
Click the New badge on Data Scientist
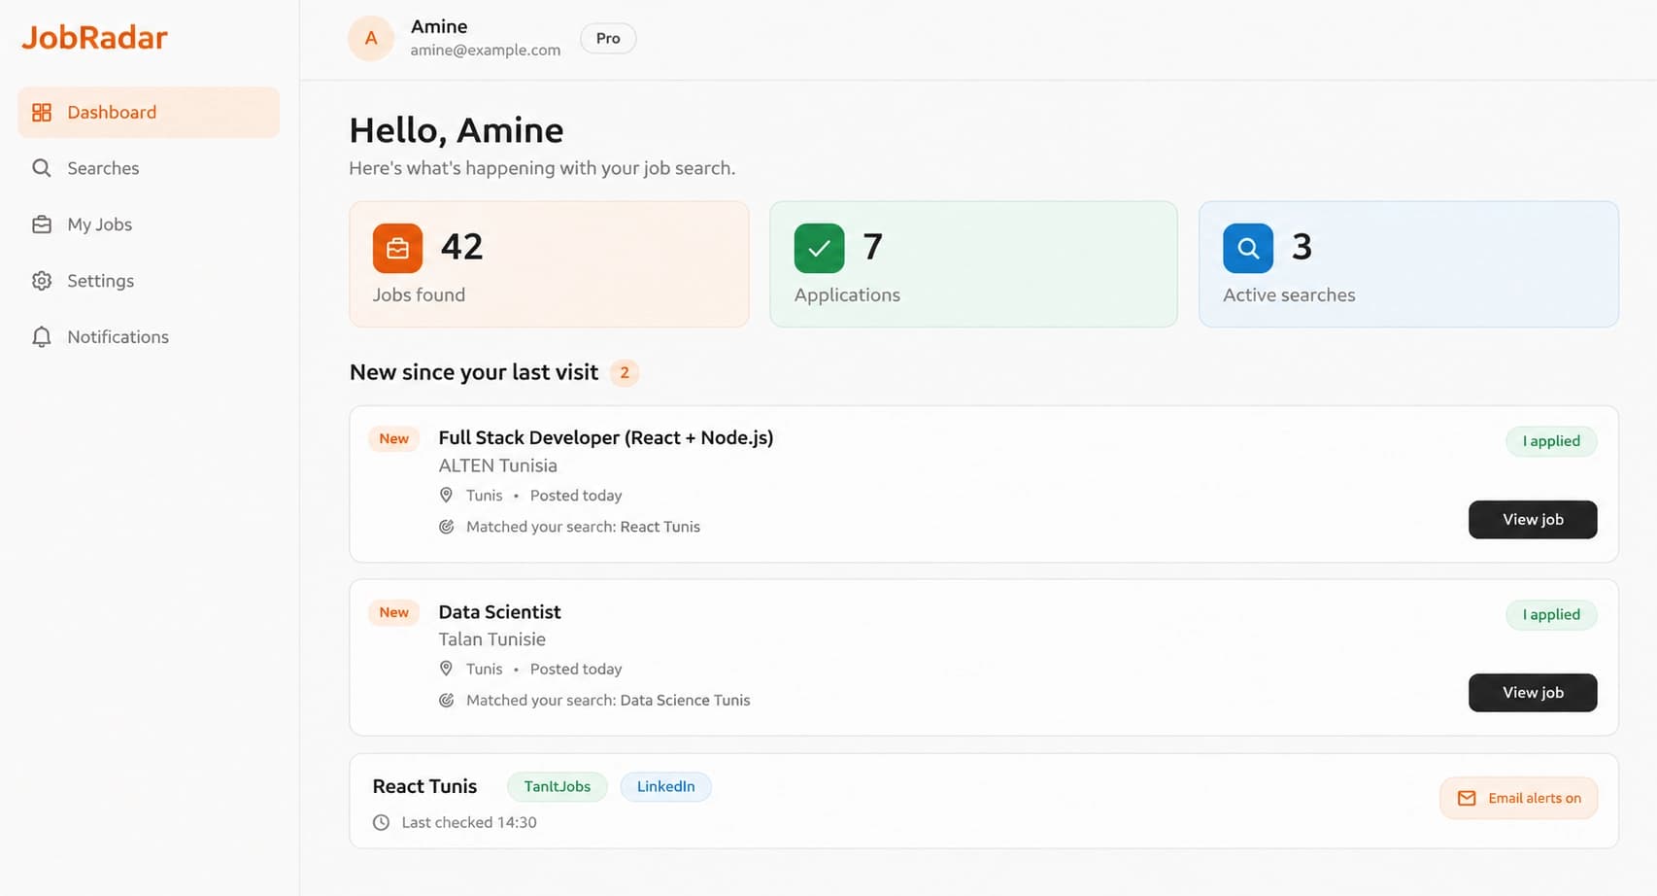(393, 613)
